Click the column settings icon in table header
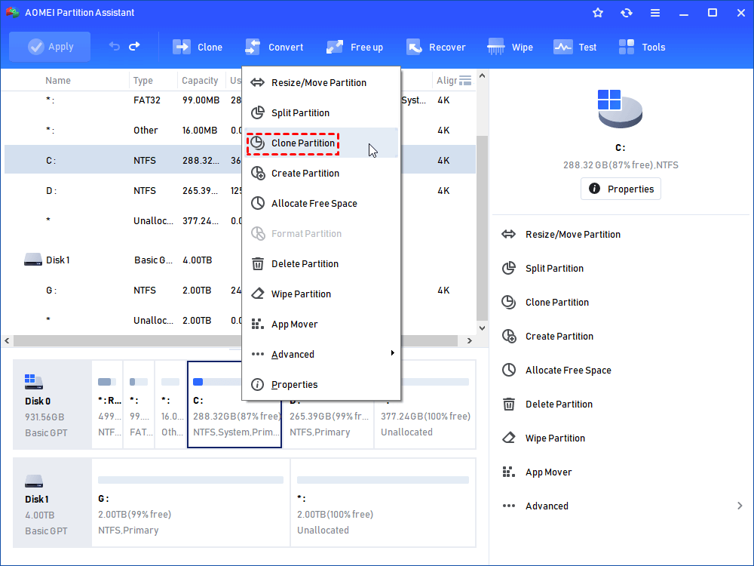The width and height of the screenshot is (754, 566). pos(465,81)
